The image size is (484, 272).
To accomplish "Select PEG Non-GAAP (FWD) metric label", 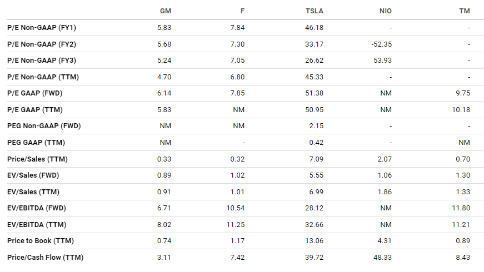I will click(x=44, y=126).
